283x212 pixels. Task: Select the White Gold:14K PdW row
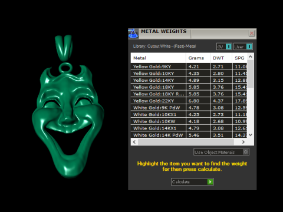pyautogui.click(x=189, y=135)
